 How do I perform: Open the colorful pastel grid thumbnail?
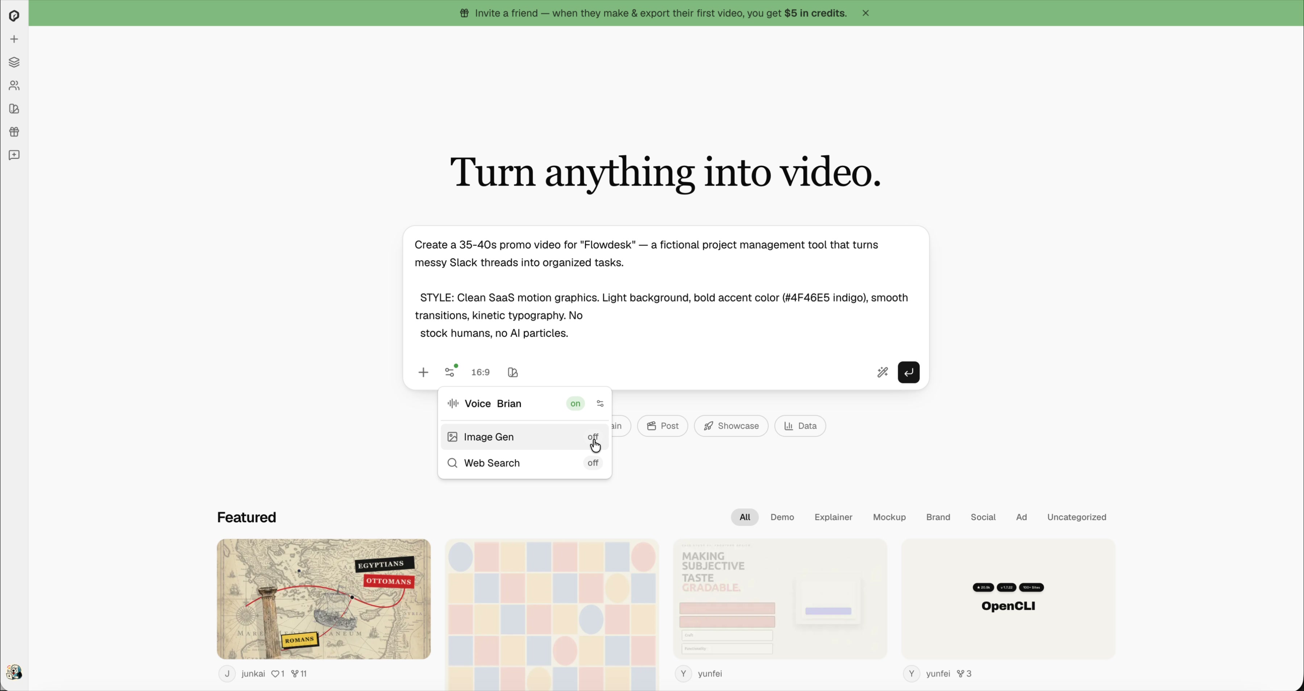552,615
